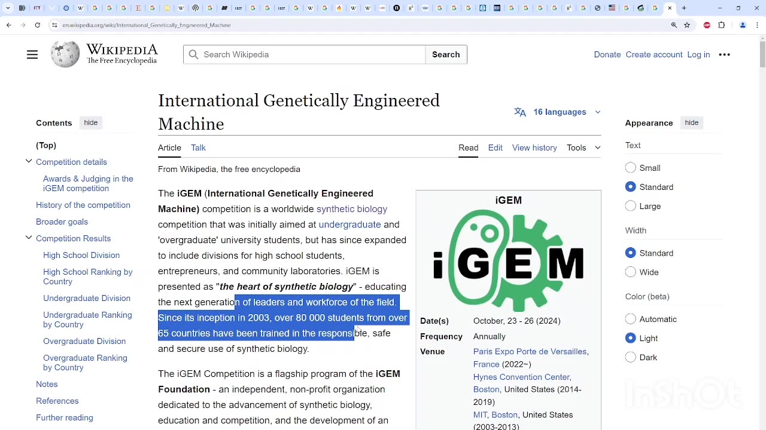Open new browser tab with plus icon
The width and height of the screenshot is (766, 430).
[x=684, y=8]
